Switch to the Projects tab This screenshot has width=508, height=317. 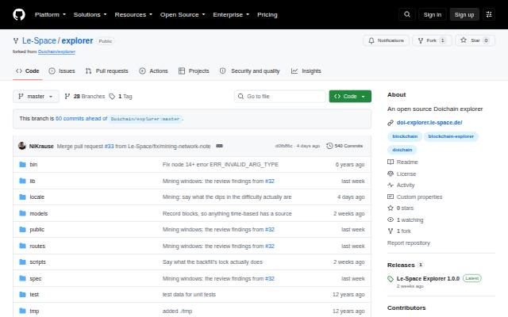[194, 71]
